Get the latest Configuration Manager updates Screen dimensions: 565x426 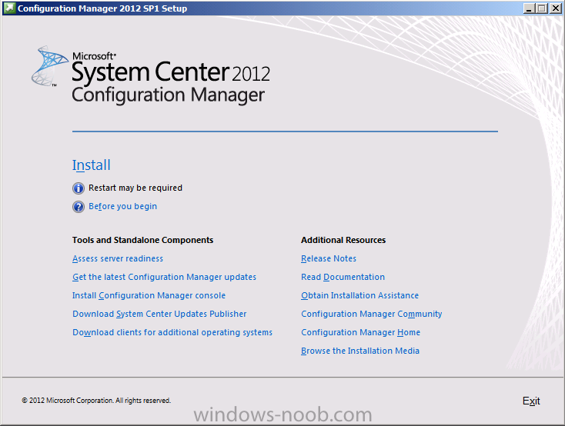click(164, 277)
